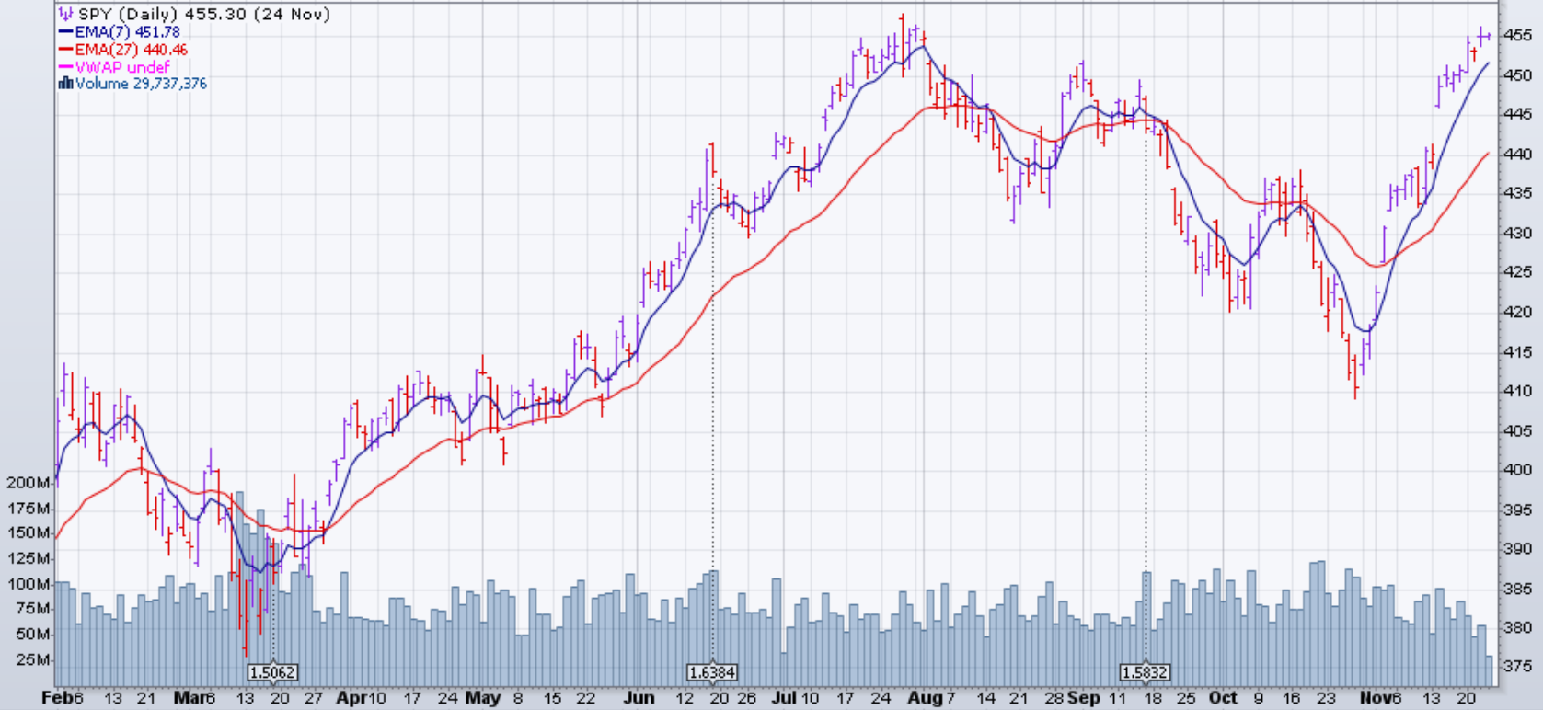Click the VWAP undef legend label
This screenshot has width=1543, height=710.
tap(122, 67)
